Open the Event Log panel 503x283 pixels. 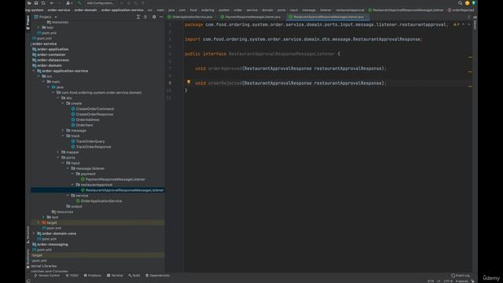pos(461,275)
